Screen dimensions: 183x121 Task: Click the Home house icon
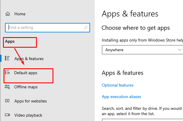(8, 14)
